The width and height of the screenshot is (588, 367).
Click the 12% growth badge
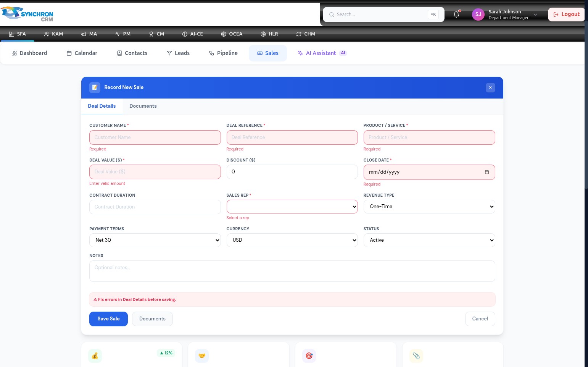click(x=166, y=353)
